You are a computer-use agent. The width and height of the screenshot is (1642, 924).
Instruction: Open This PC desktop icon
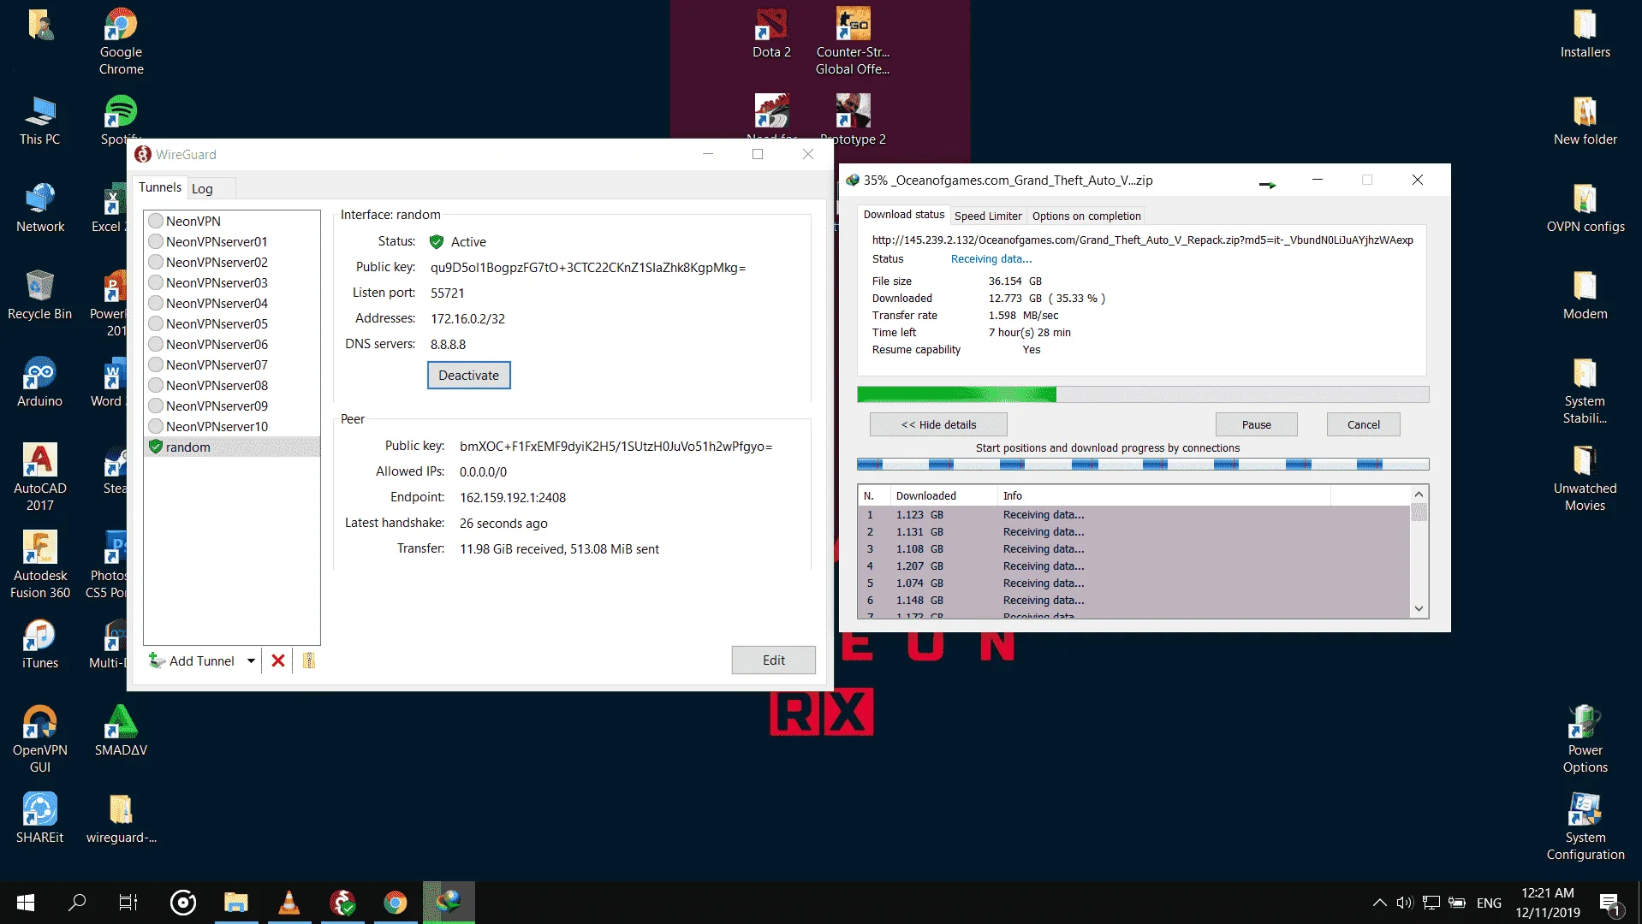click(40, 120)
